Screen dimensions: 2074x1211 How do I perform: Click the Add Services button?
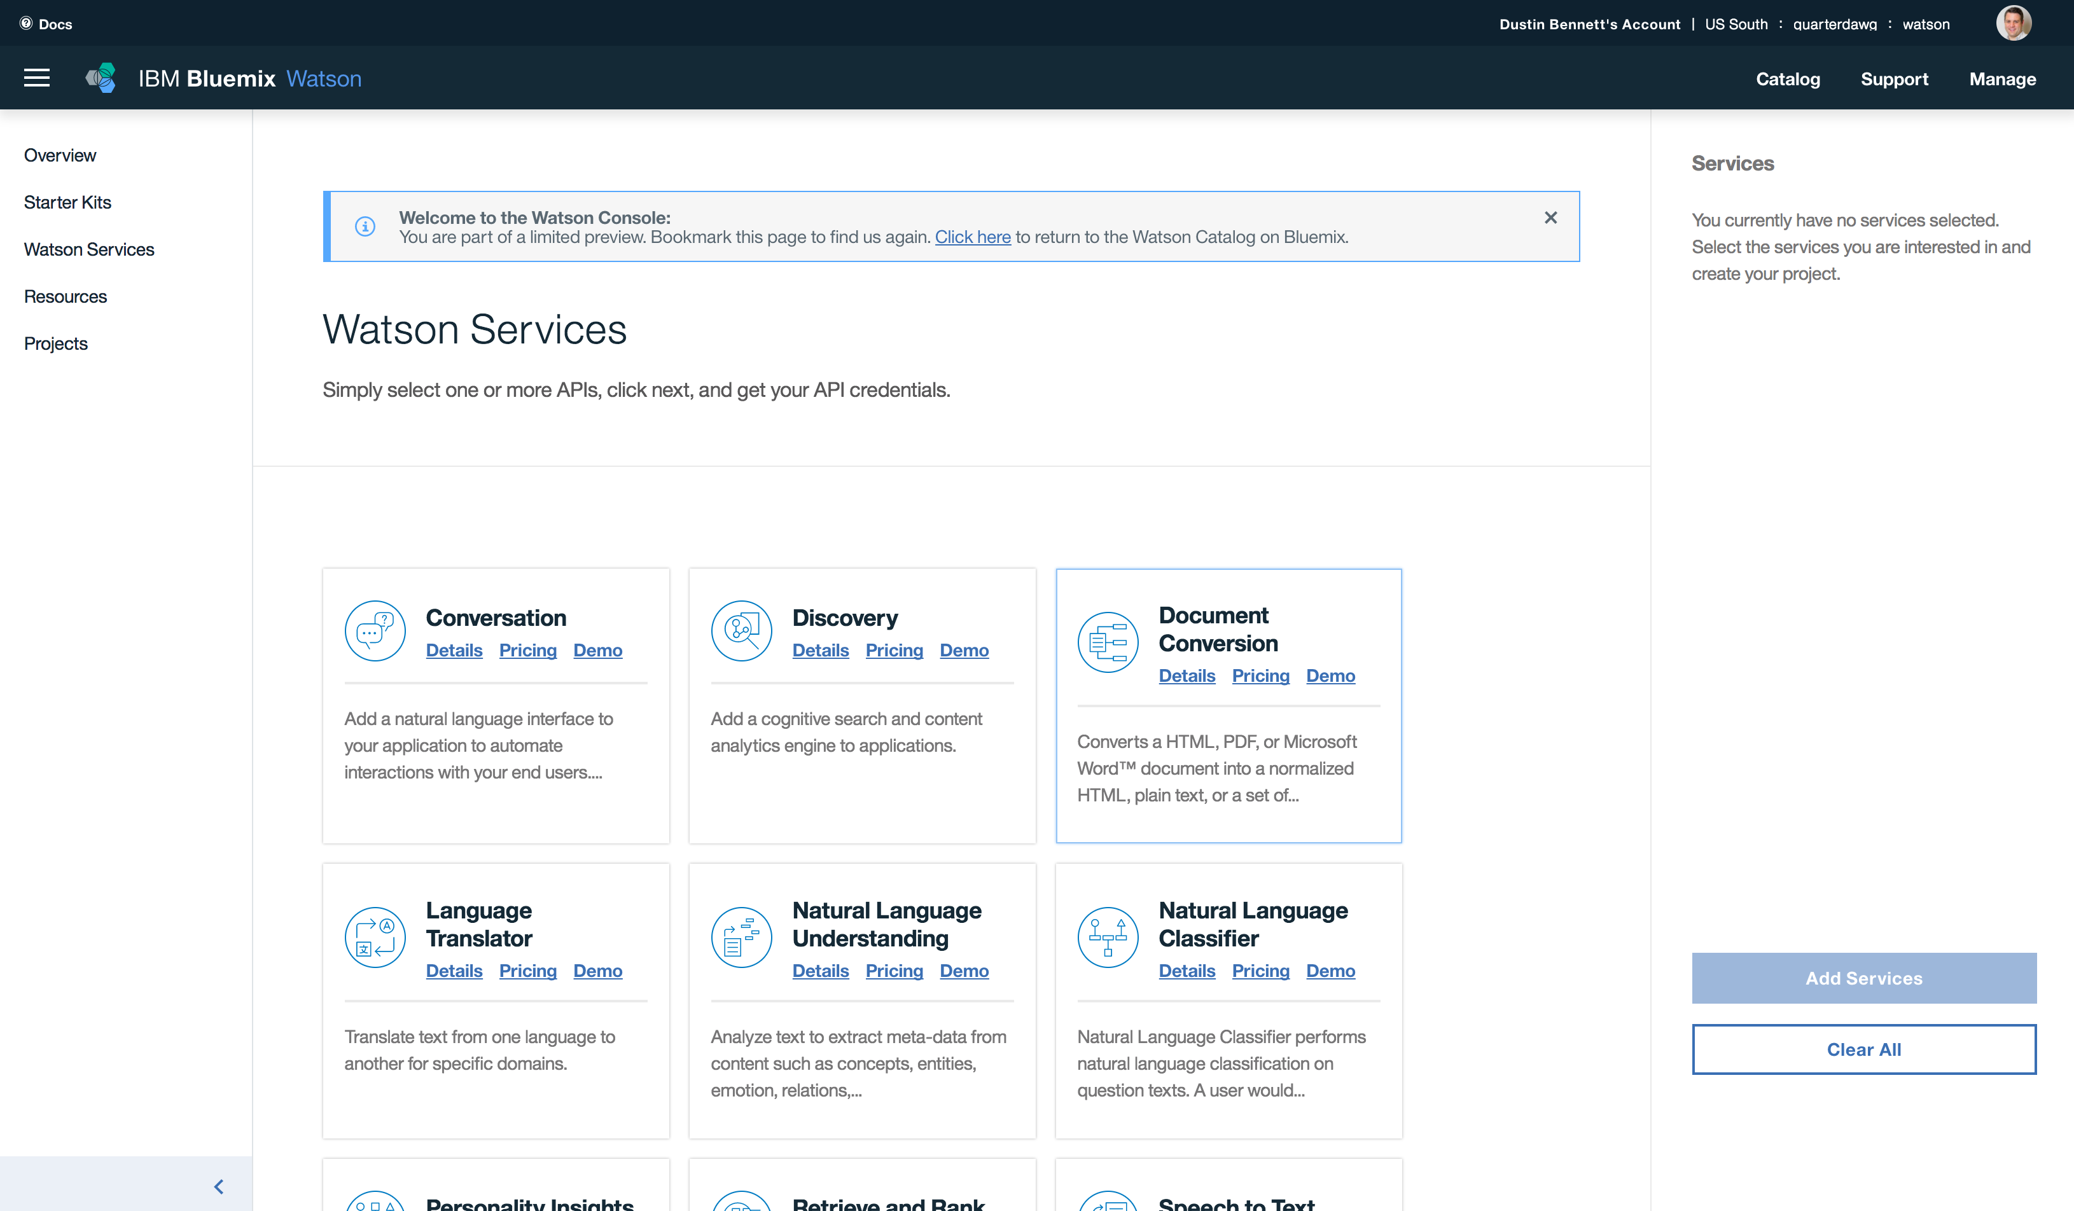pos(1863,978)
